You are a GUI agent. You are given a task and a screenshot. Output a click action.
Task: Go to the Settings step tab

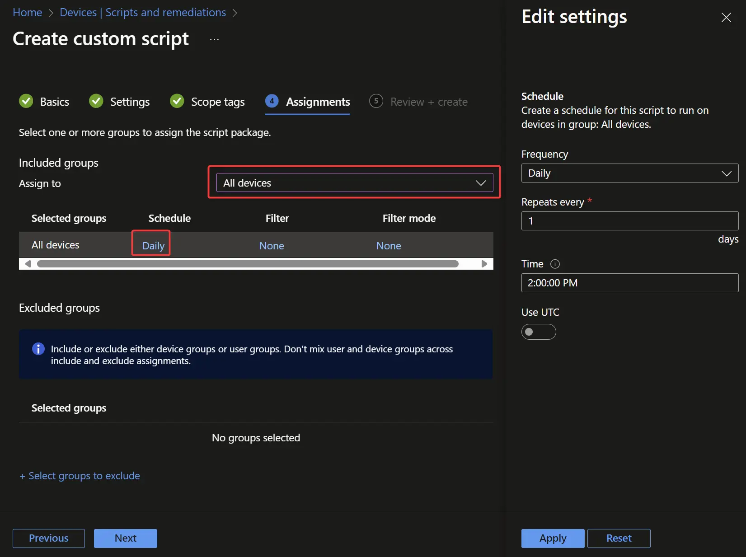(x=130, y=102)
